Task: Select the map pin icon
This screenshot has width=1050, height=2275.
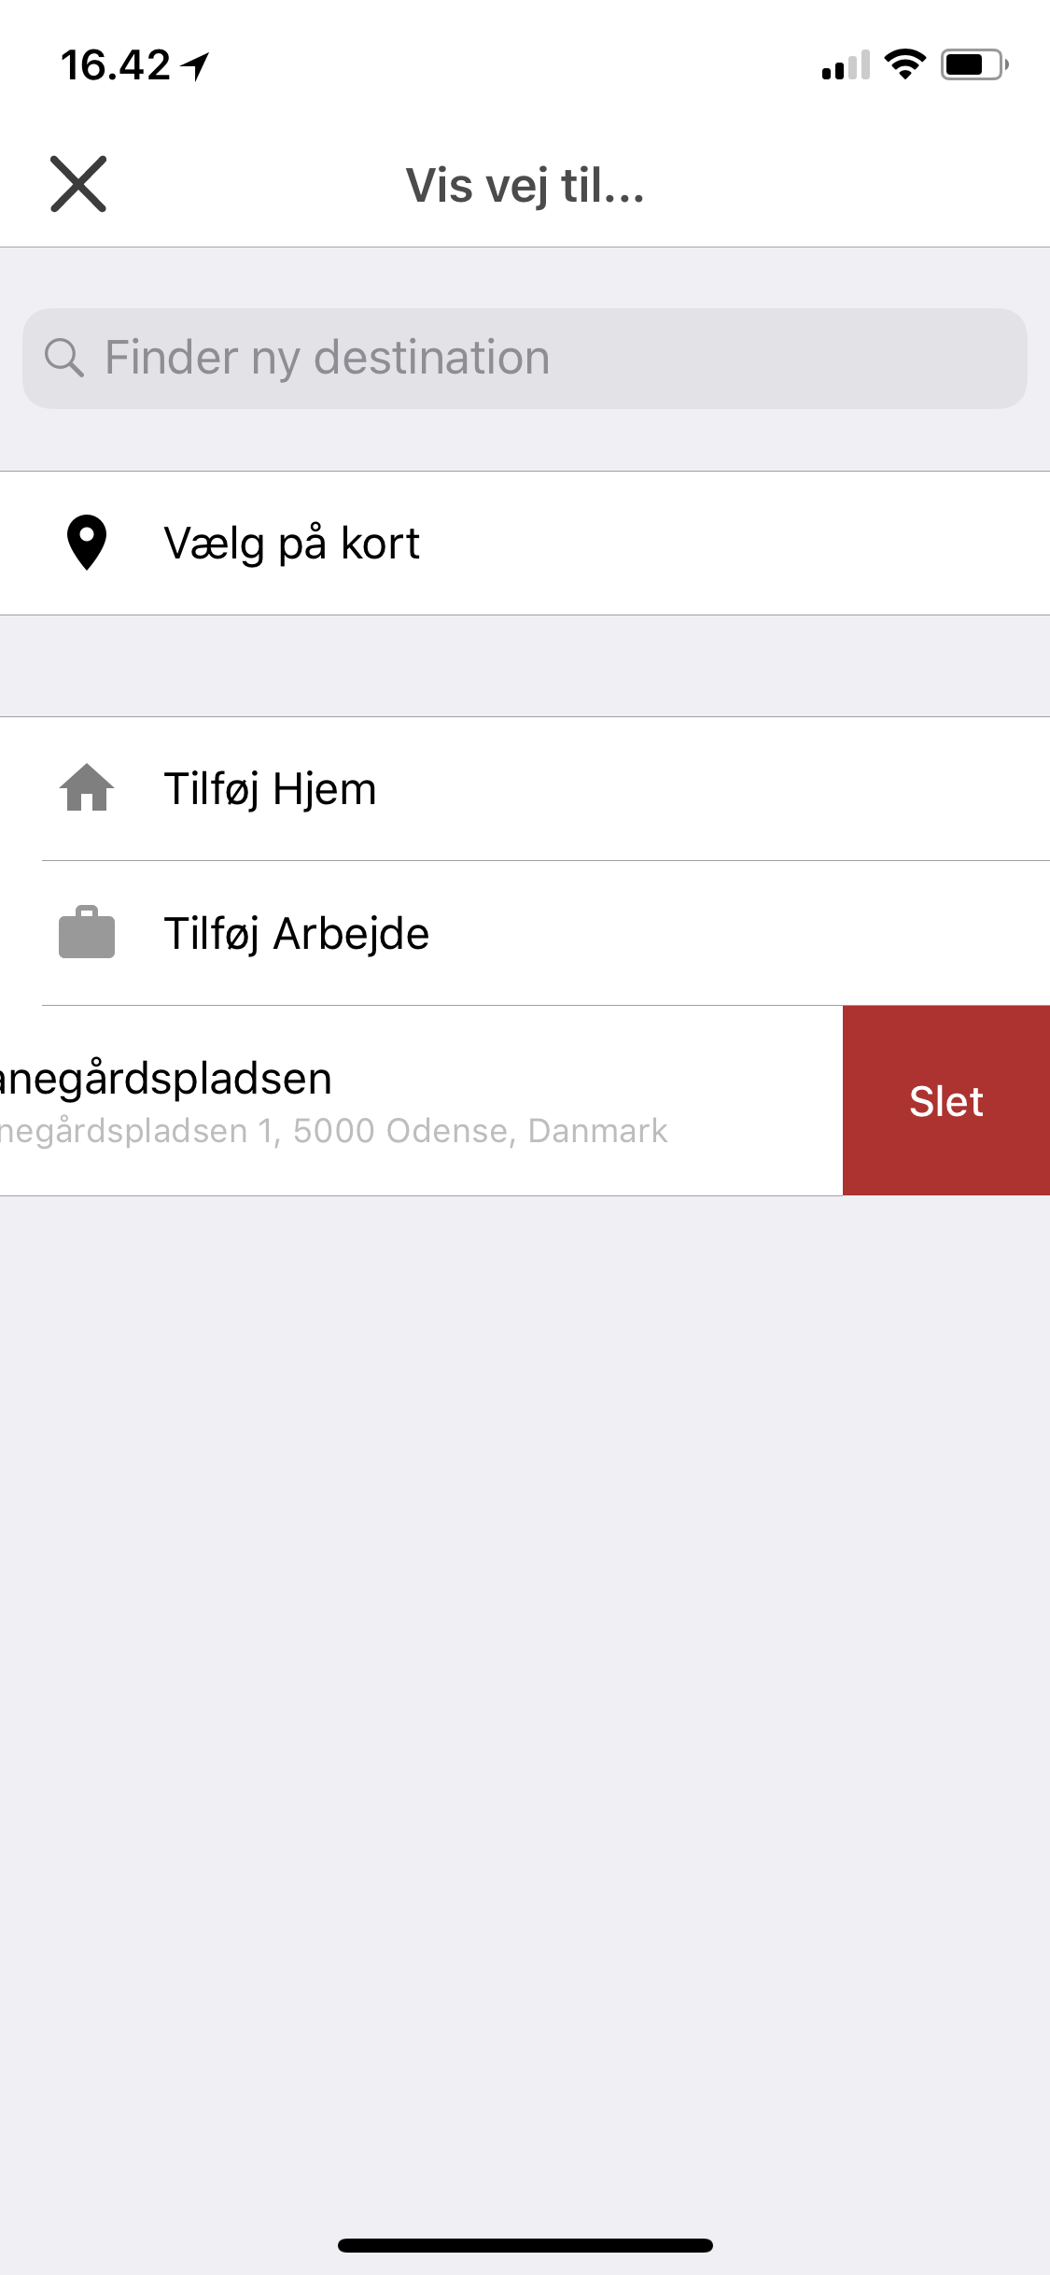Action: click(87, 543)
